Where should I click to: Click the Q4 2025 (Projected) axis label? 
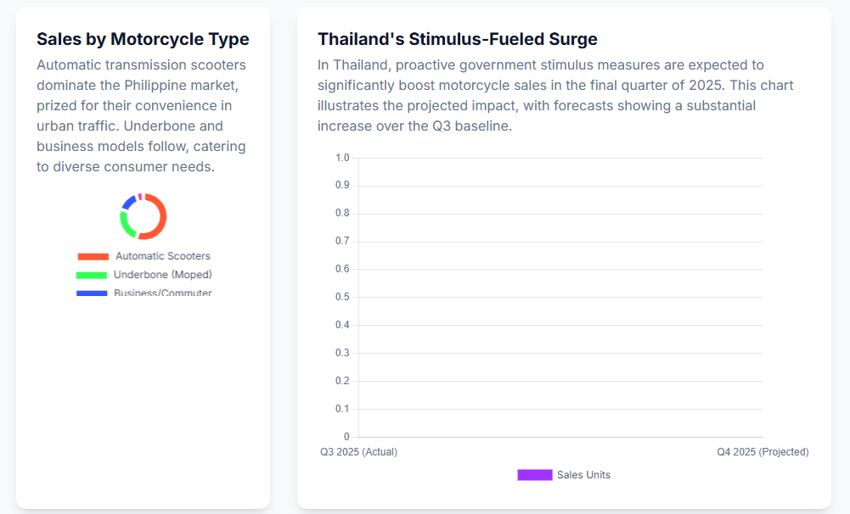pyautogui.click(x=763, y=452)
